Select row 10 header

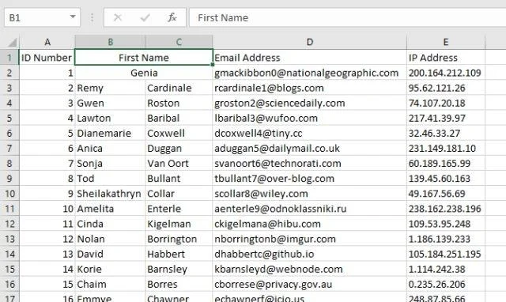[9, 193]
